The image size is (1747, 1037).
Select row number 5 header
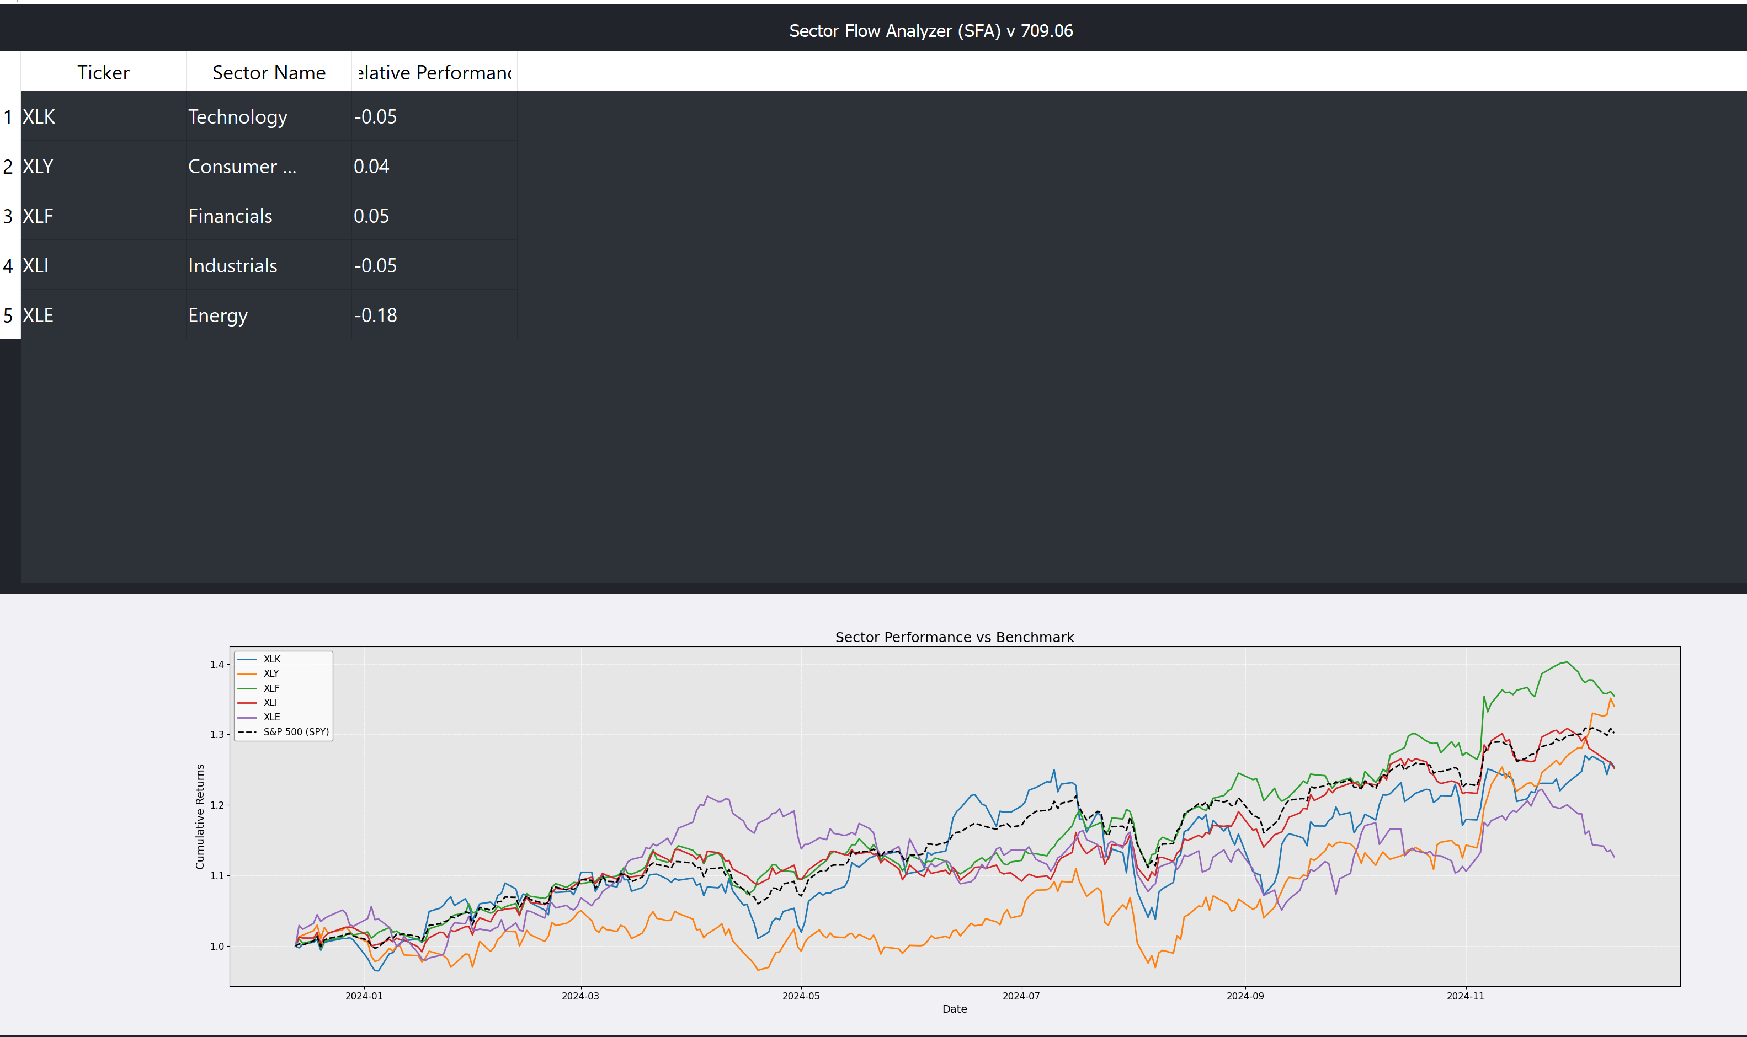[x=8, y=315]
